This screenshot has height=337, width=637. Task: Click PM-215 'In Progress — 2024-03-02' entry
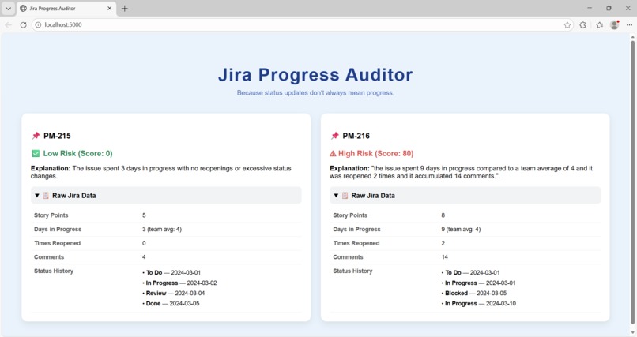click(179, 283)
